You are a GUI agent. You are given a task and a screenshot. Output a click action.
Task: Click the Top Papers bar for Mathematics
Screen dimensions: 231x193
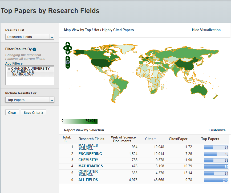pyautogui.click(x=216, y=166)
